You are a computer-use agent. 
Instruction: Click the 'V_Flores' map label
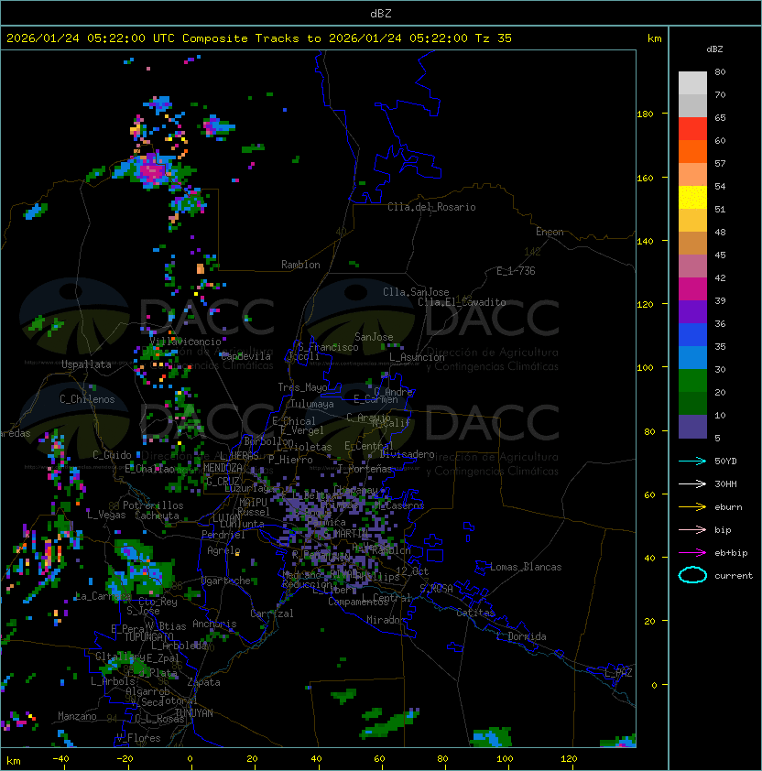[x=138, y=738]
